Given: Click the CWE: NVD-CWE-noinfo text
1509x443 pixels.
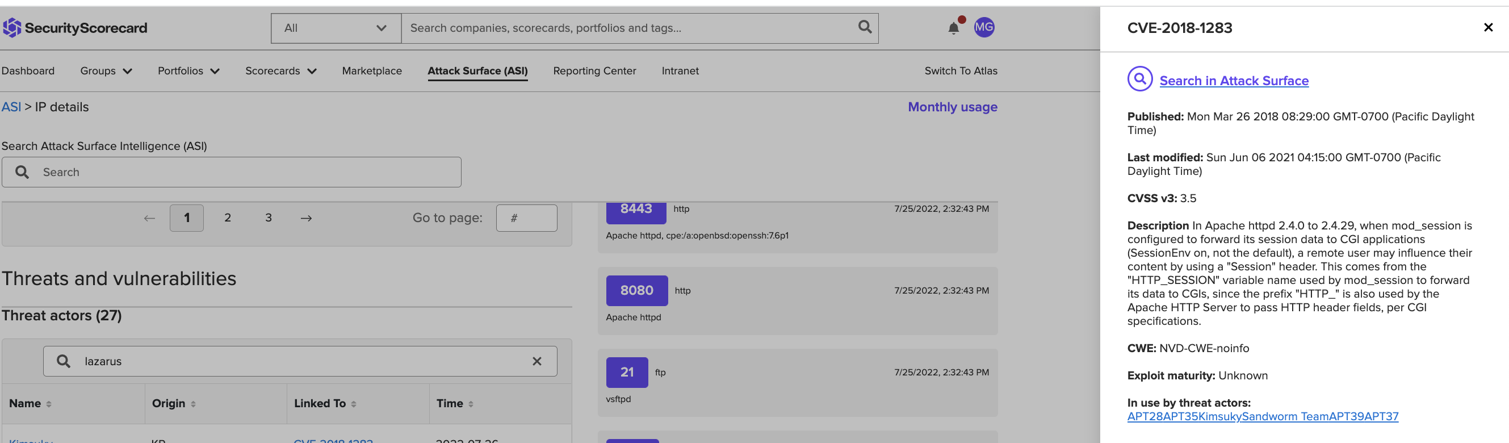Looking at the screenshot, I should coord(1188,348).
